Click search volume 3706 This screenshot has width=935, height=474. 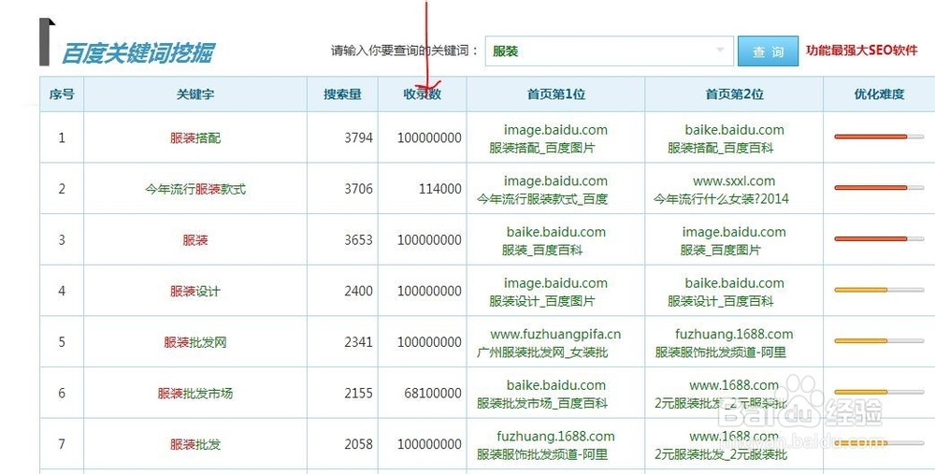[x=358, y=189]
